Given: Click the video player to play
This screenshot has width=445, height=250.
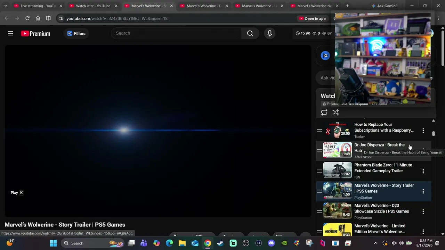Looking at the screenshot, I should point(158,131).
